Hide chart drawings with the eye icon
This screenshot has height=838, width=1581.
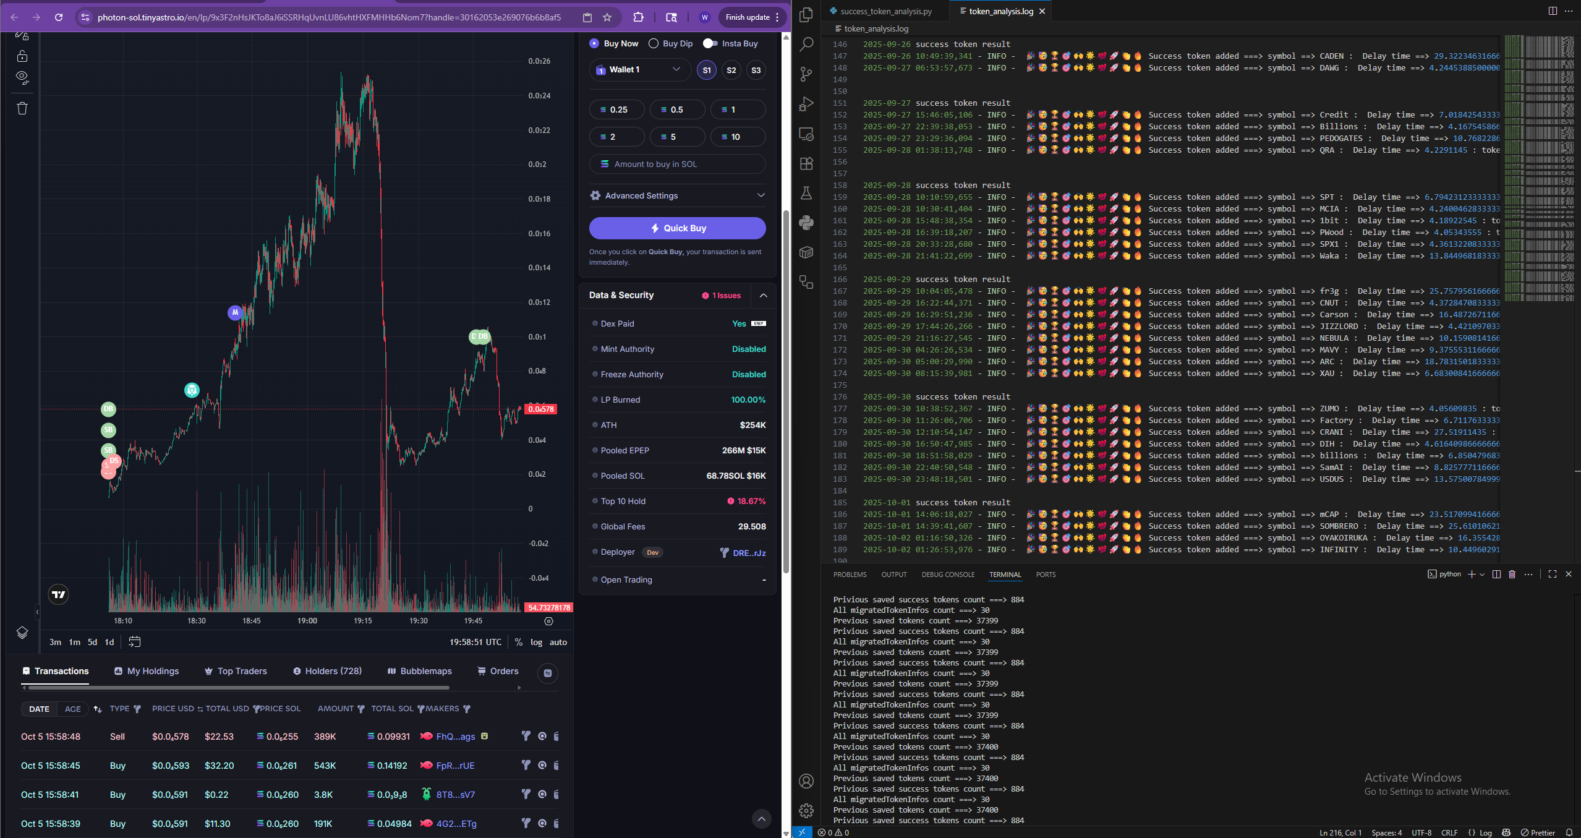(x=22, y=77)
